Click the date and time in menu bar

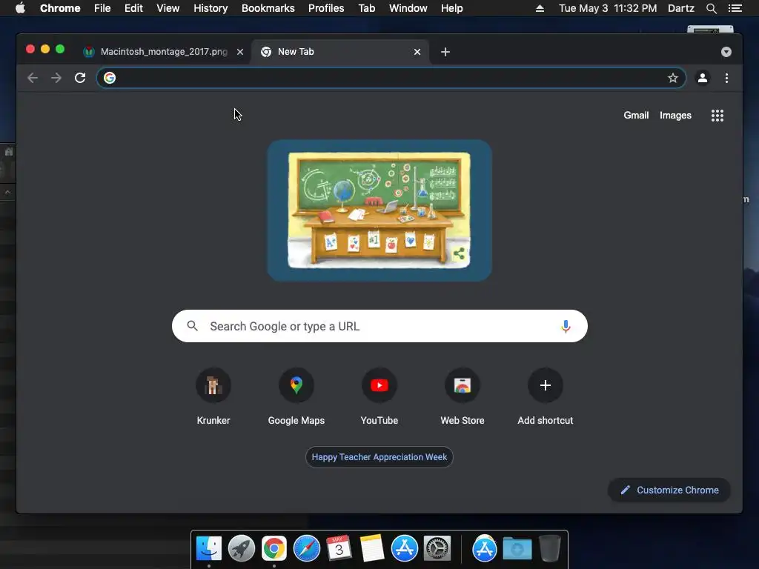click(608, 8)
